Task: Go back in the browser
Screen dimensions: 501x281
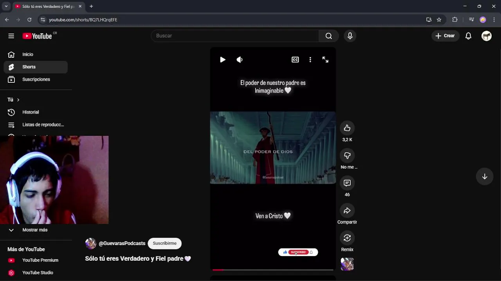Action: 7,20
